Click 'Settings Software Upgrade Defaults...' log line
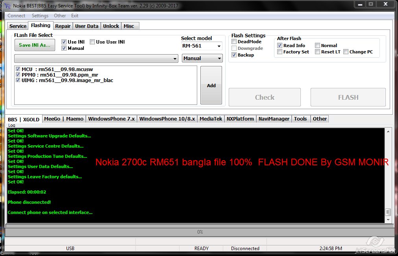This screenshot has height=256, width=398. pos(49,136)
